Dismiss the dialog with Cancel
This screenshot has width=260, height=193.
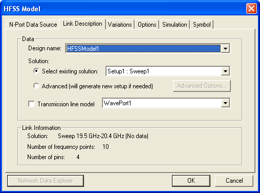[234, 181]
